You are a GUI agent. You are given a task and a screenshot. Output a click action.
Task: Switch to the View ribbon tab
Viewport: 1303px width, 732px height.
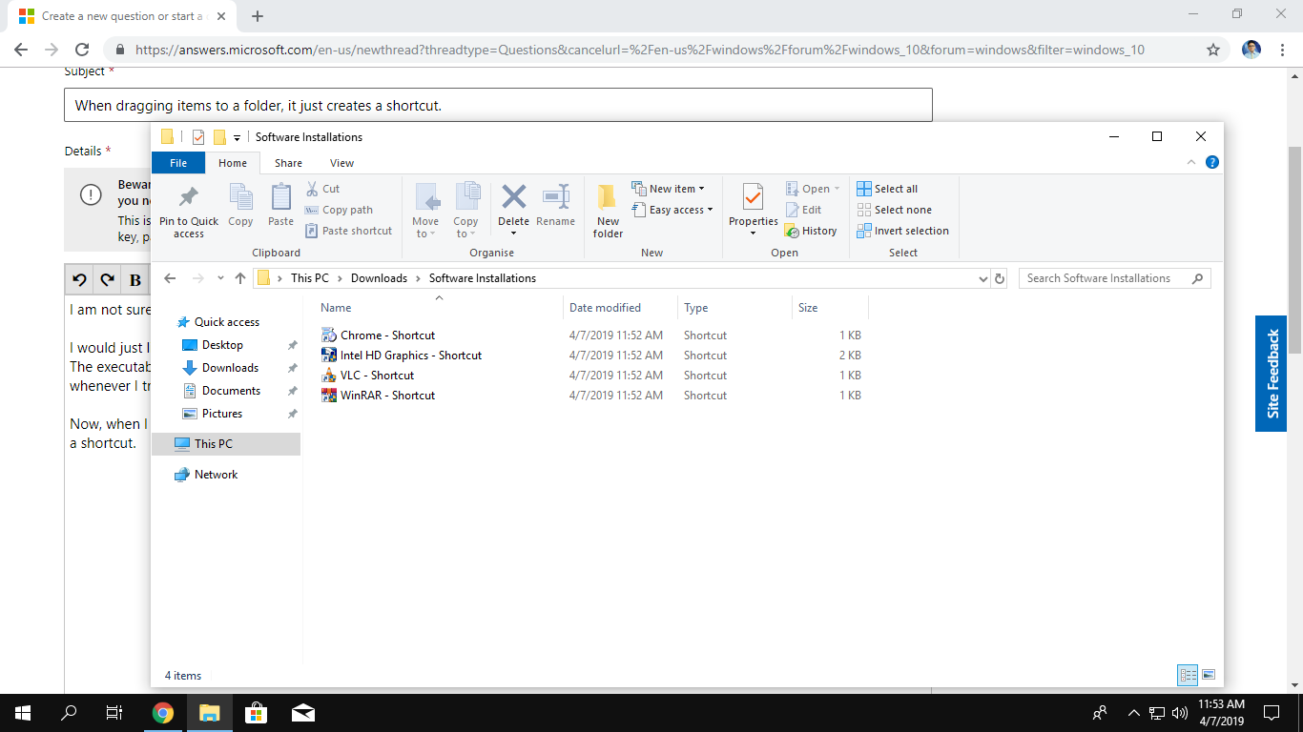pyautogui.click(x=341, y=163)
